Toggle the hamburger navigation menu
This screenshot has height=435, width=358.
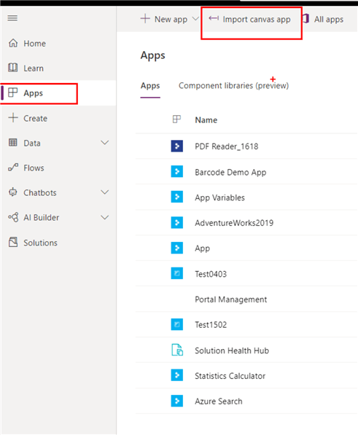12,18
